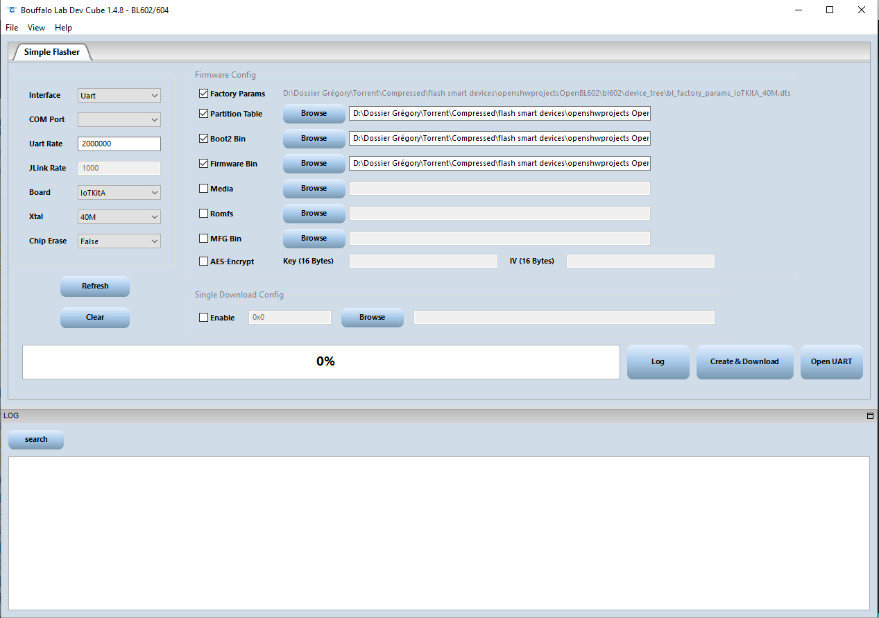Uncheck the Boot2 Bin checkbox
879x618 pixels.
[x=203, y=139]
